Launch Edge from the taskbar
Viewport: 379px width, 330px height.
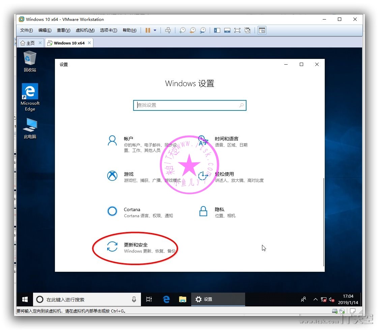[166, 300]
